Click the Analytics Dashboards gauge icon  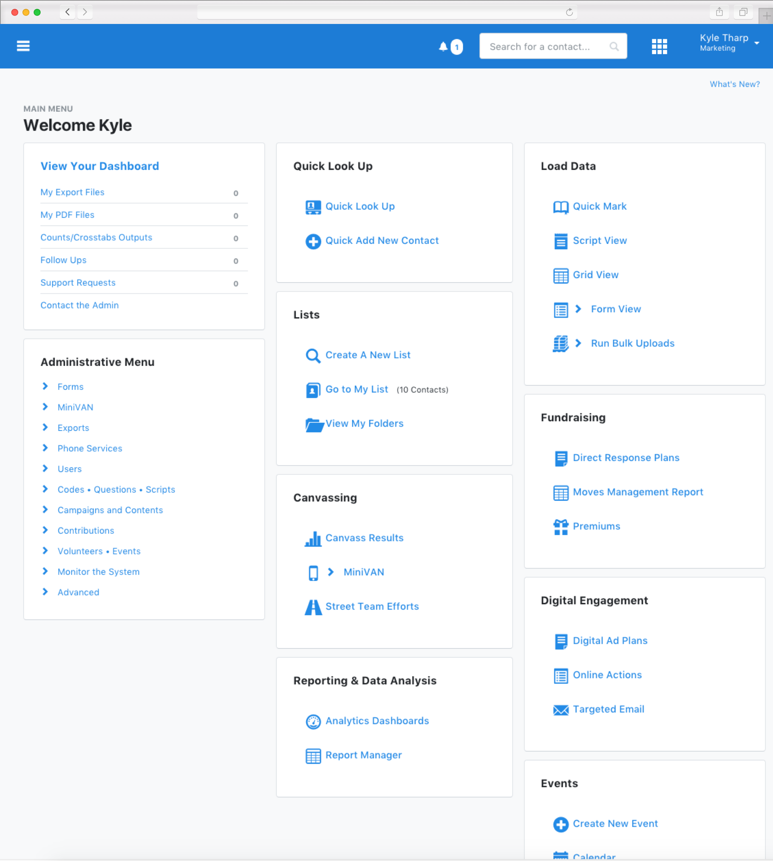tap(313, 721)
